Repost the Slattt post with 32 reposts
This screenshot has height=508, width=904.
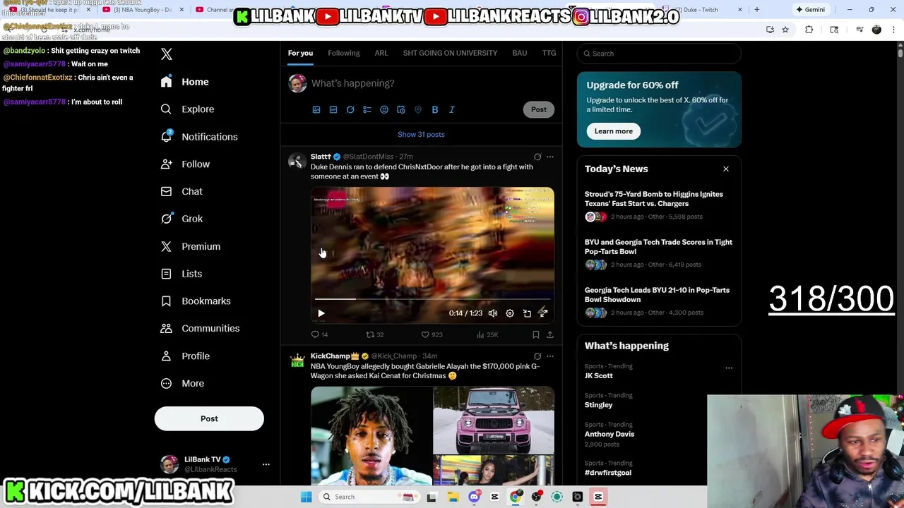[x=374, y=335]
